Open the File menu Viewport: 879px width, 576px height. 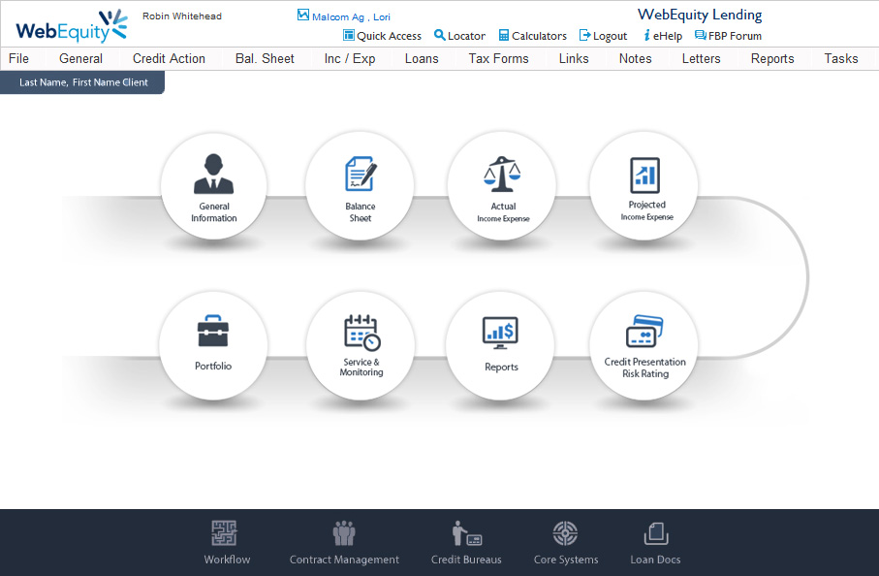click(18, 59)
